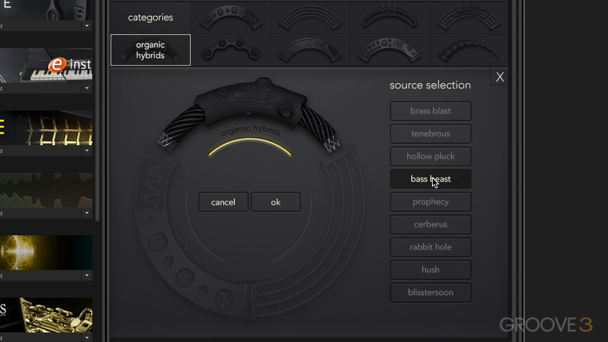
Task: Select the brass blast source
Action: click(431, 111)
